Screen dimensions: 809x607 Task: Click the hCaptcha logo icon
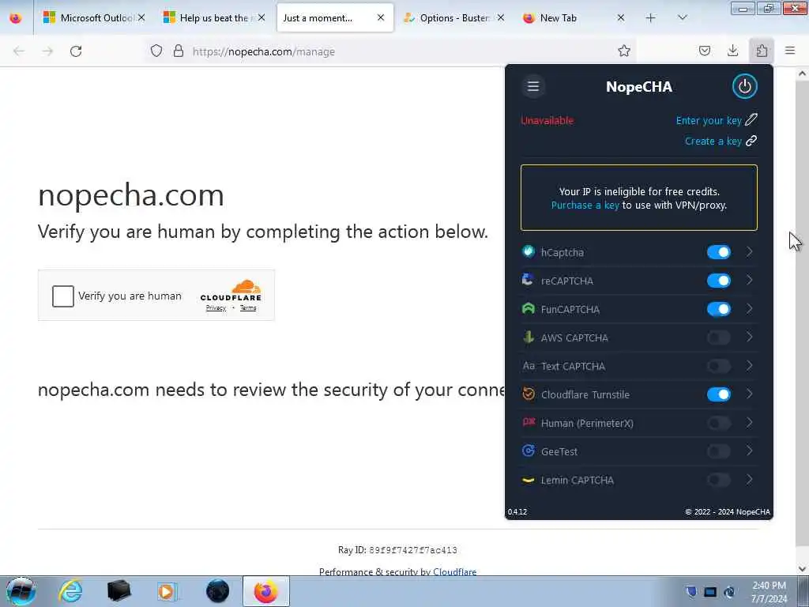tap(529, 251)
